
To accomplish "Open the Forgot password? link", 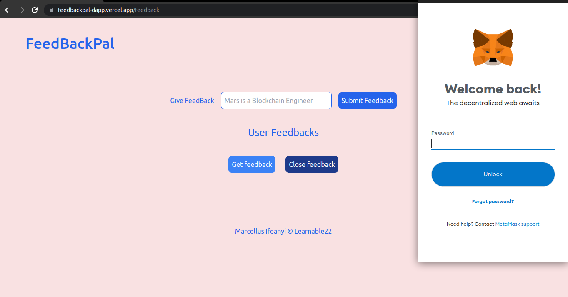I will click(x=493, y=201).
